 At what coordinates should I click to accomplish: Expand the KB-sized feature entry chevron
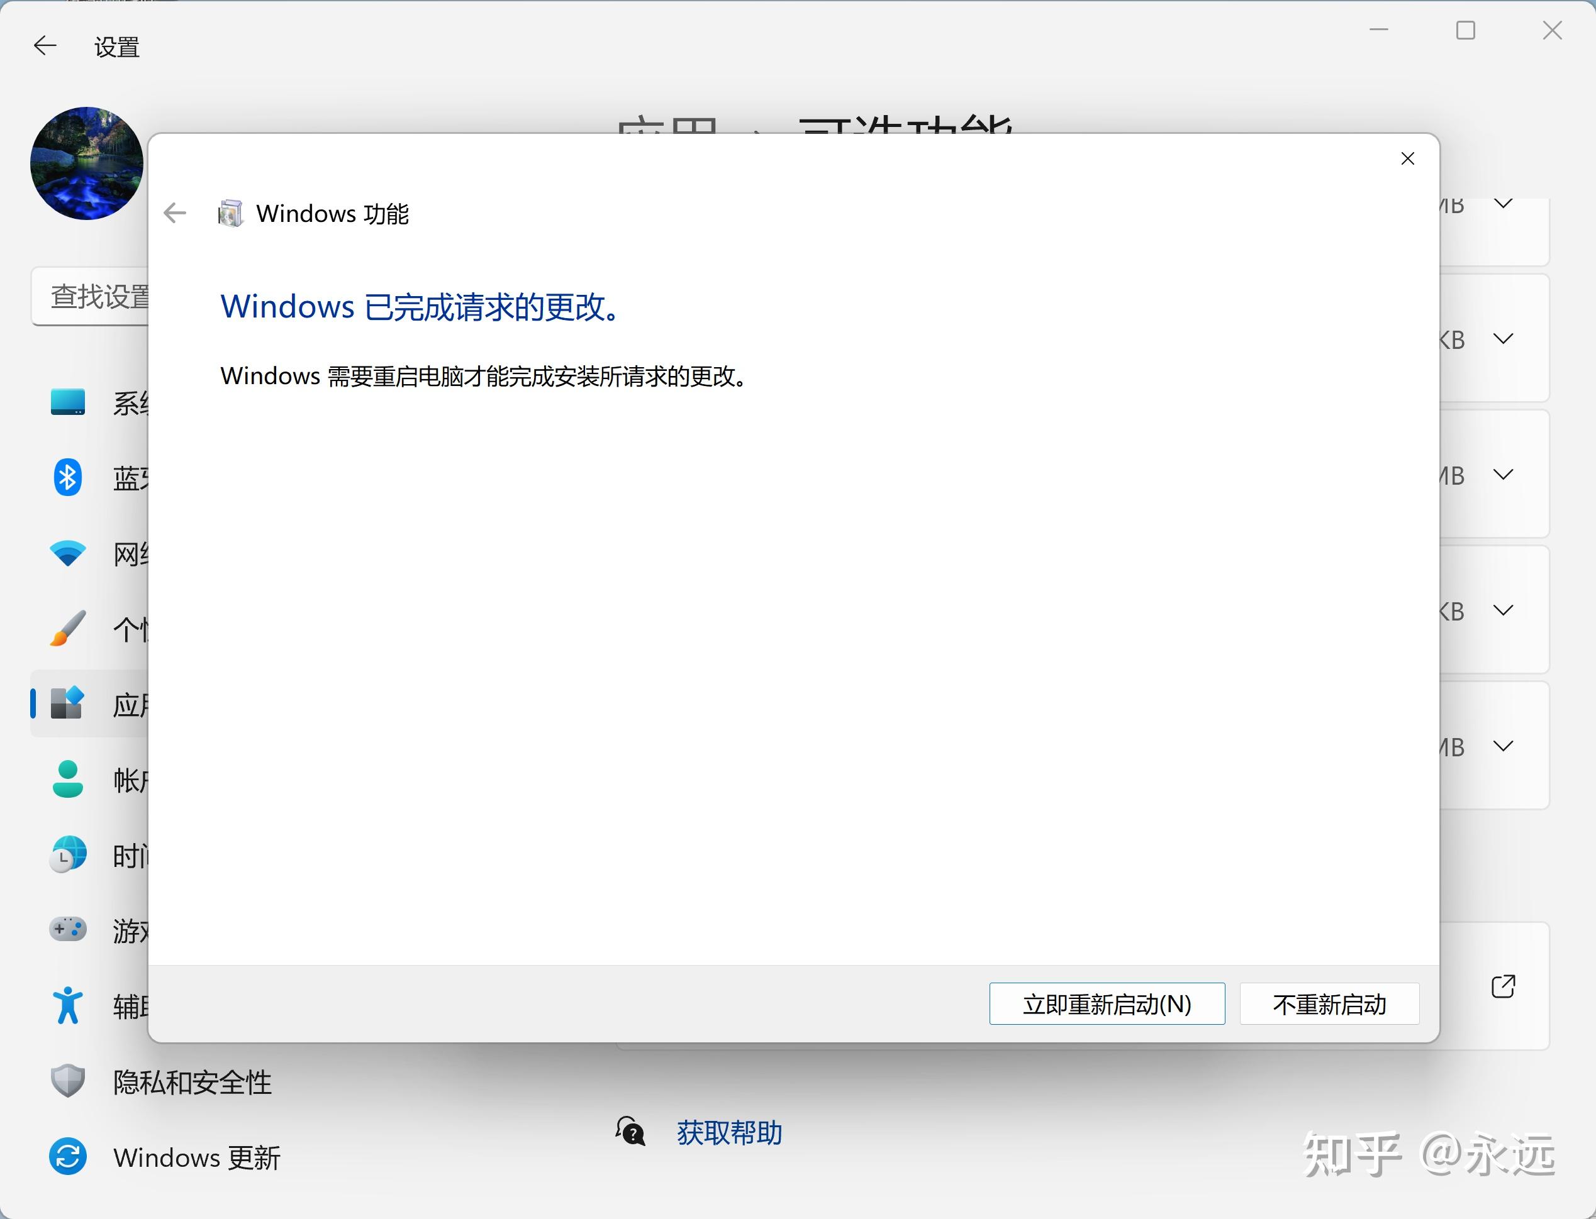click(x=1502, y=338)
